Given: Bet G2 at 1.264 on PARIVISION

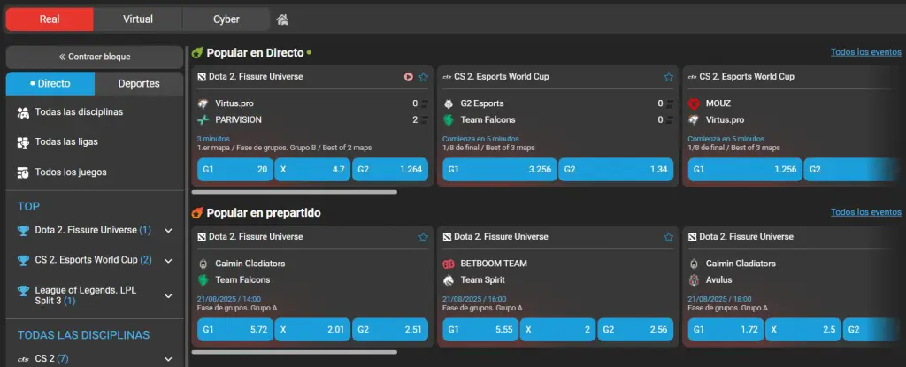Looking at the screenshot, I should click(390, 169).
